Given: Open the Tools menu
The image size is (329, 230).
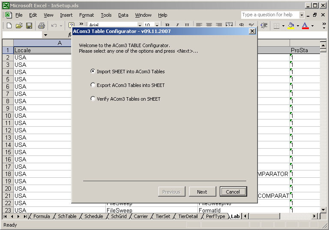Looking at the screenshot, I should [x=106, y=15].
